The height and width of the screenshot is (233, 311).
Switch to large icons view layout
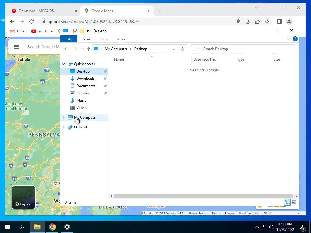[x=294, y=202]
